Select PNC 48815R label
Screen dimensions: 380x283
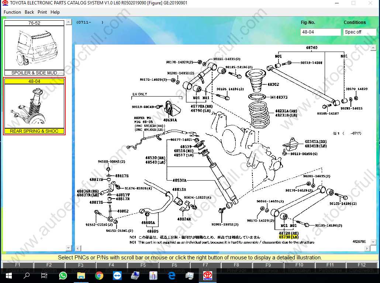pyautogui.click(x=179, y=189)
